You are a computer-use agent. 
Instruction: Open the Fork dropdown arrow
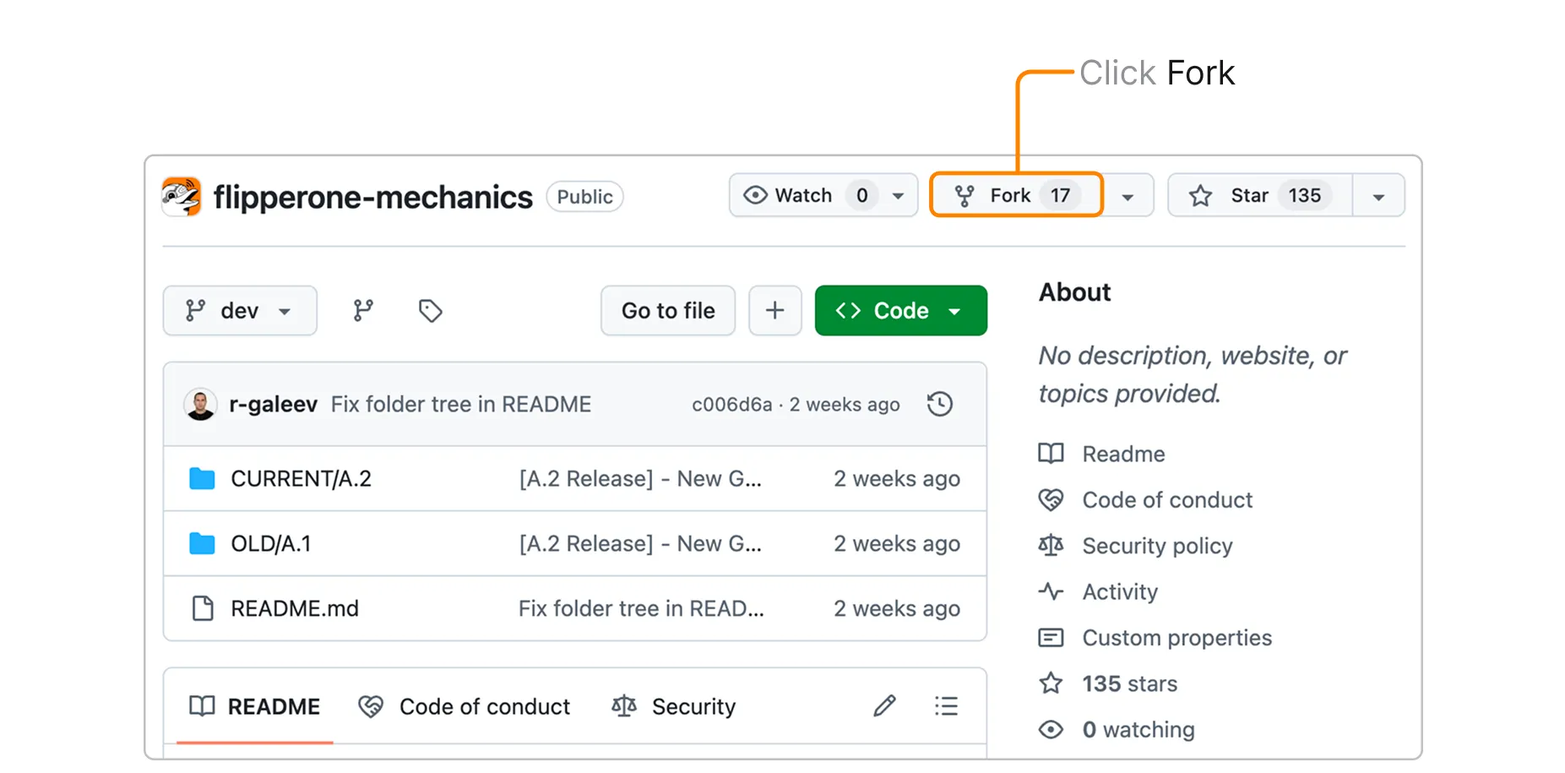[x=1128, y=197]
